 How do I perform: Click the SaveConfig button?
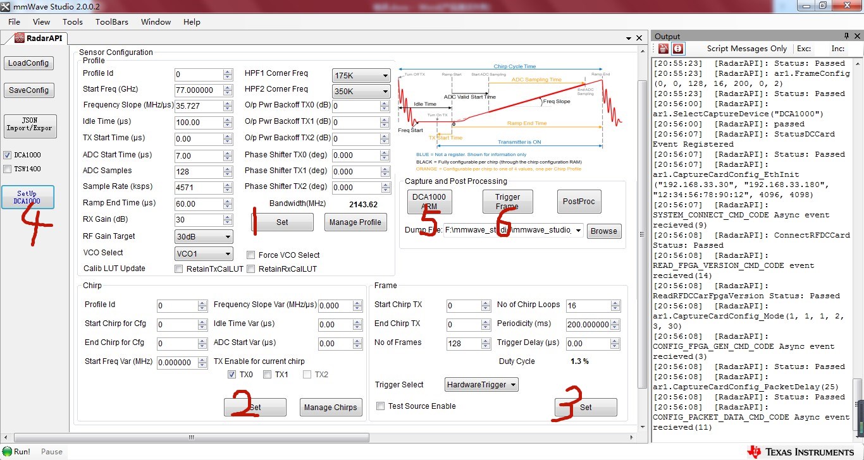28,90
